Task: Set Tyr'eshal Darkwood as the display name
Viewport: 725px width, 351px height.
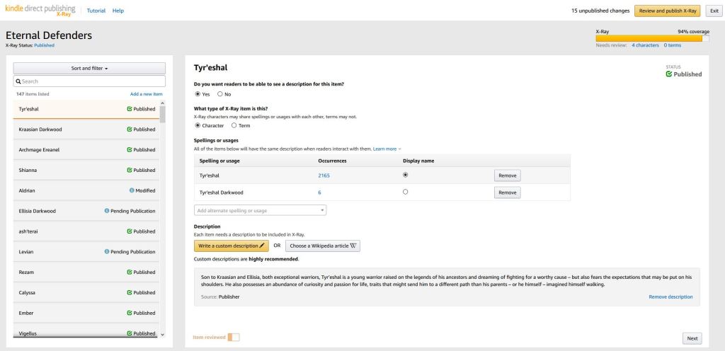Action: (x=405, y=192)
